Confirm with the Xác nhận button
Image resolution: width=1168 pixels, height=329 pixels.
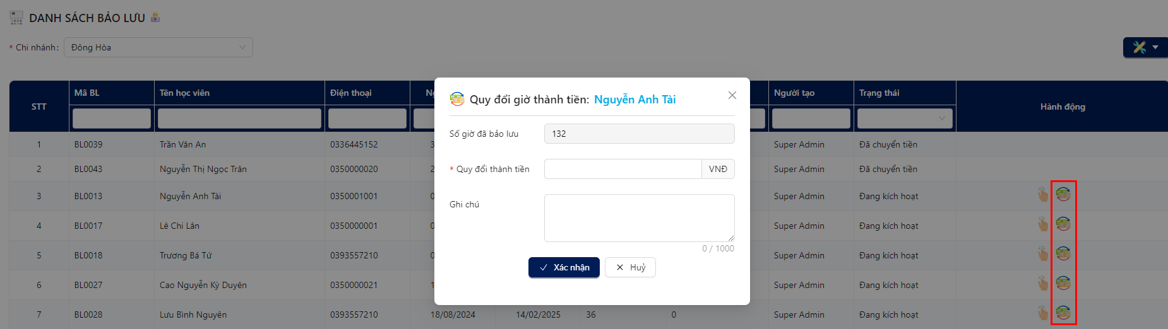(564, 267)
